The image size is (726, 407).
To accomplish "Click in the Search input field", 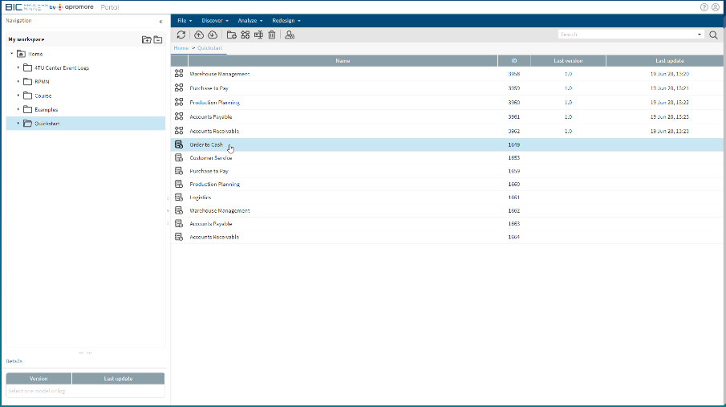I will [x=626, y=35].
